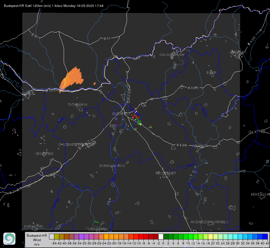
Task: Click the radar title text with date 19-05-2025
Action: [x=54, y=6]
